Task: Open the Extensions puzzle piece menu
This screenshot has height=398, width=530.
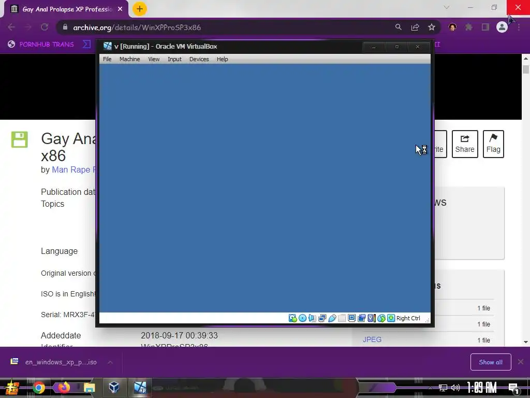Action: coord(468,27)
